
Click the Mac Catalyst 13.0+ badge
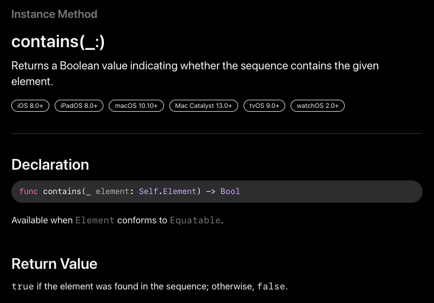[203, 106]
